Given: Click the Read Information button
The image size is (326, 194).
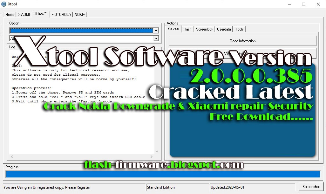Looking at the screenshot, I should click(x=242, y=41).
